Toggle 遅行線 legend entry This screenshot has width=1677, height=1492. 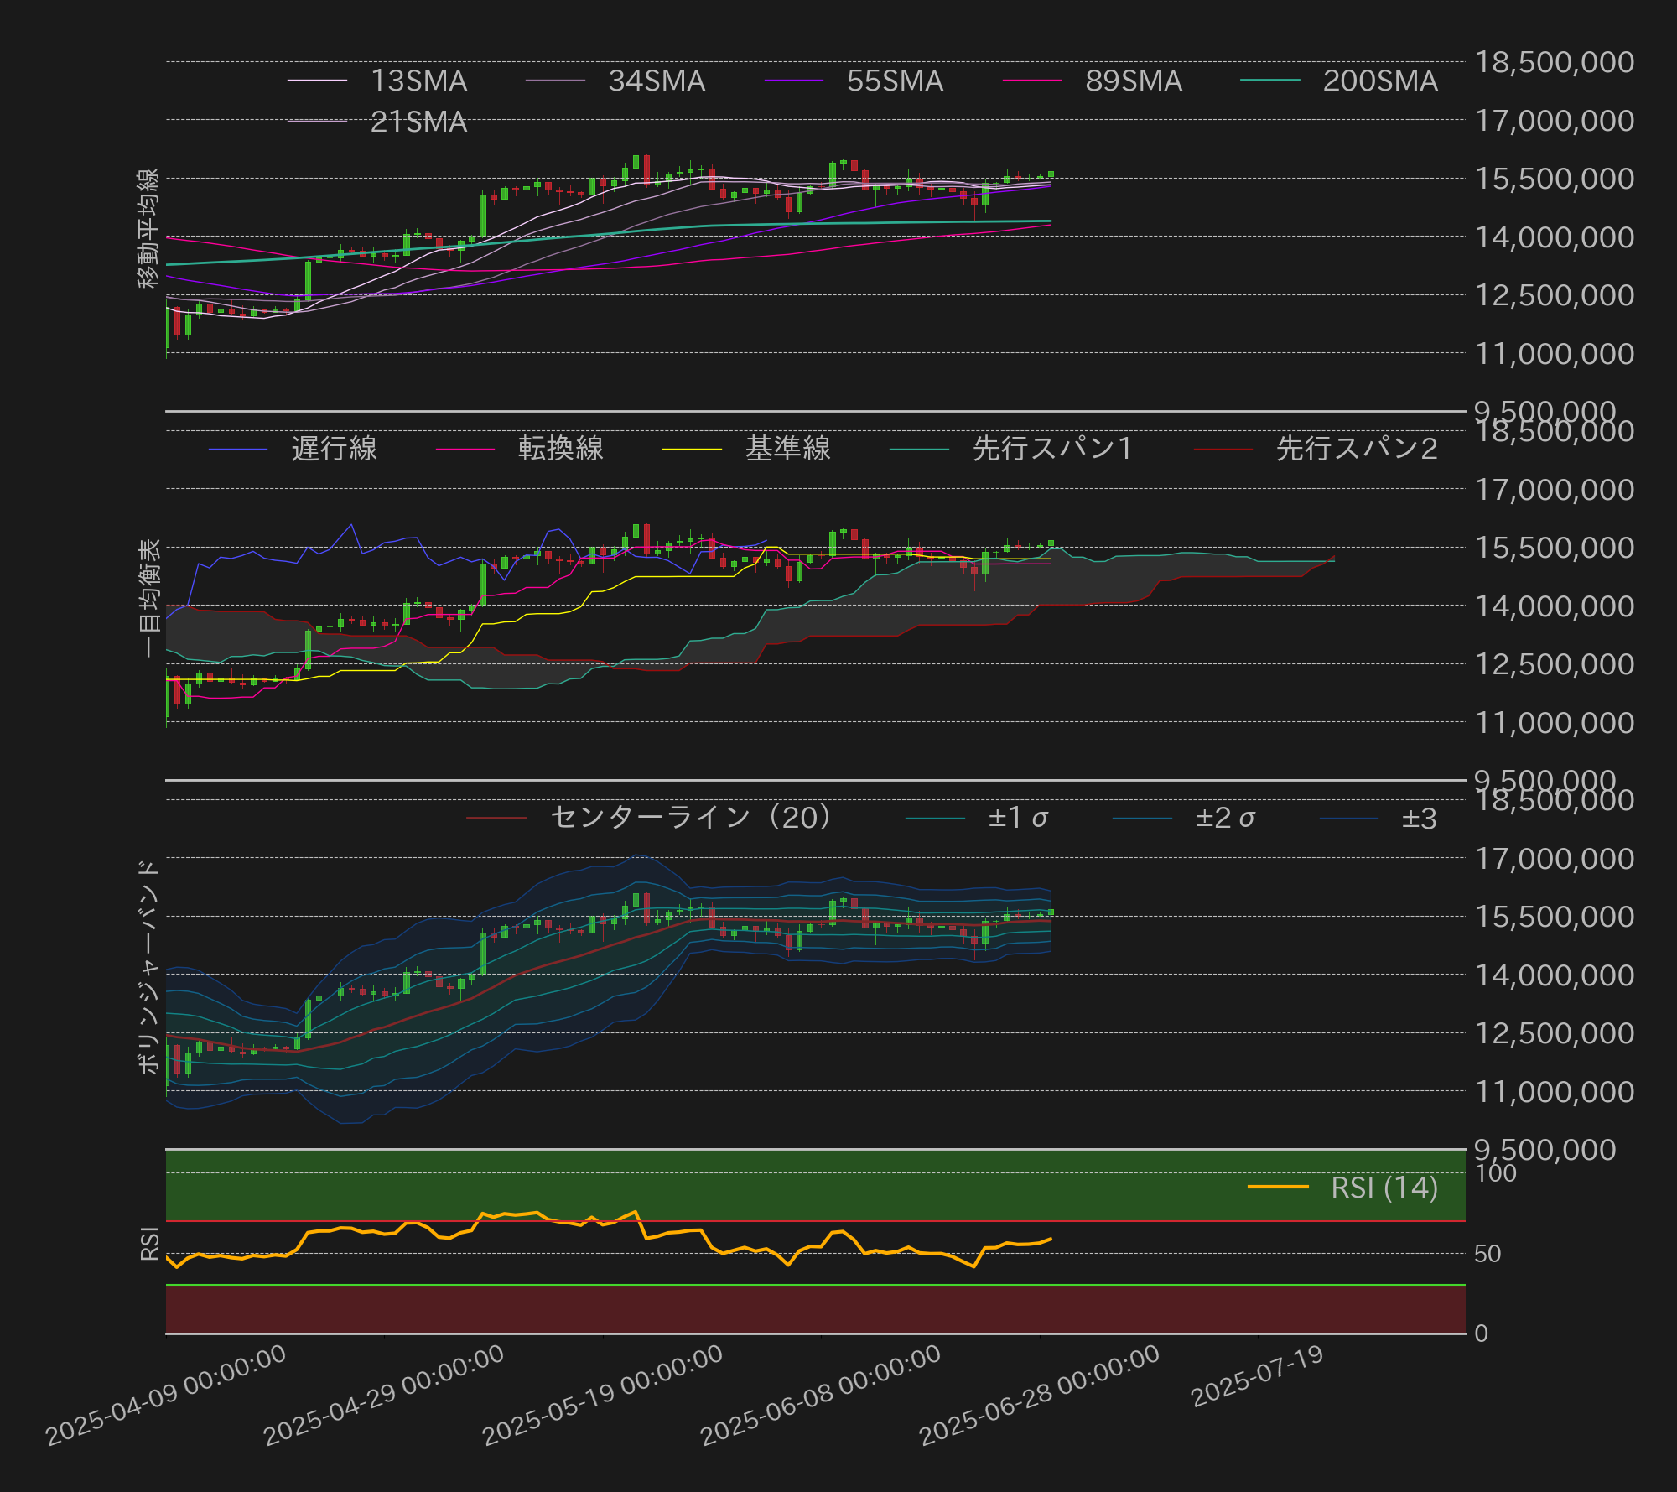point(334,449)
